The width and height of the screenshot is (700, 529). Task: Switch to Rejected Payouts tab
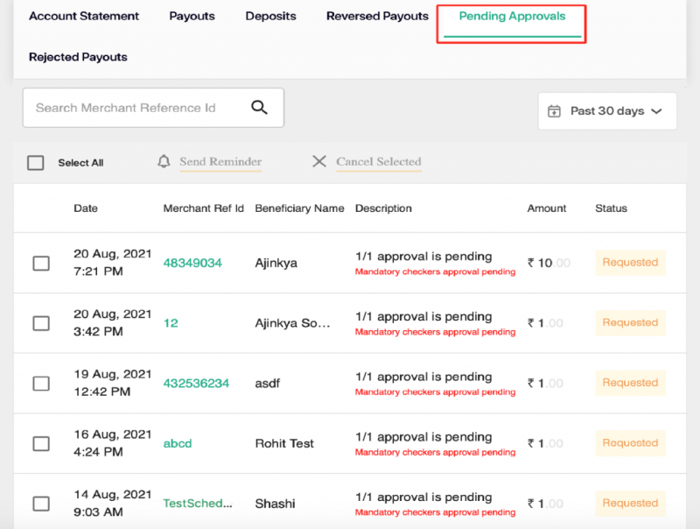pos(78,57)
